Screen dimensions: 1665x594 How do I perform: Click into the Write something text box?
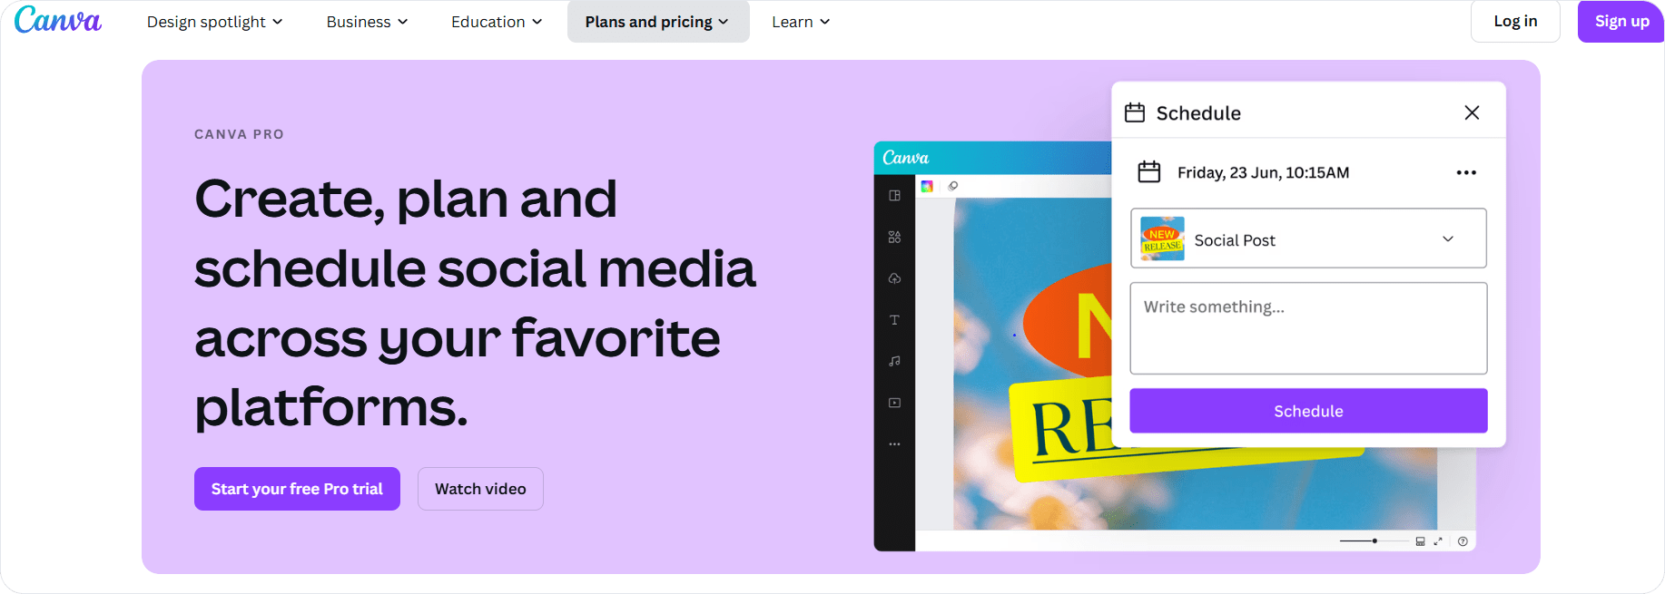(x=1308, y=328)
